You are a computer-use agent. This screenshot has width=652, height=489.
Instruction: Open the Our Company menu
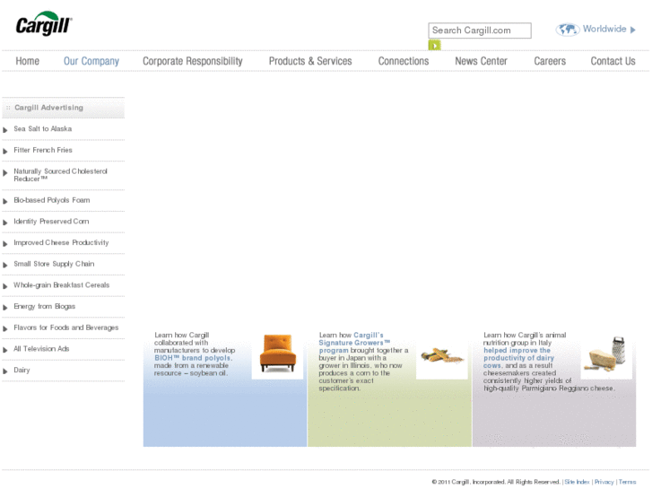pos(91,61)
